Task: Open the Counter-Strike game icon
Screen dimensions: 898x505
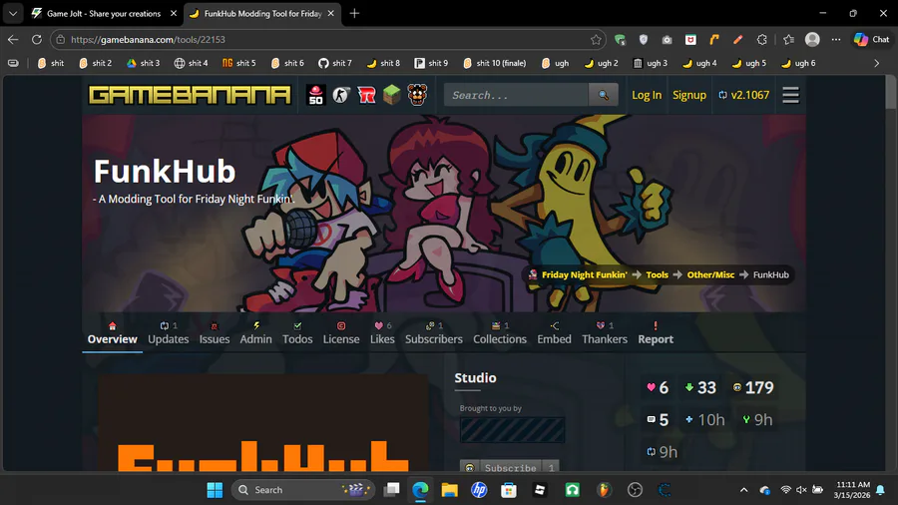Action: pyautogui.click(x=341, y=95)
